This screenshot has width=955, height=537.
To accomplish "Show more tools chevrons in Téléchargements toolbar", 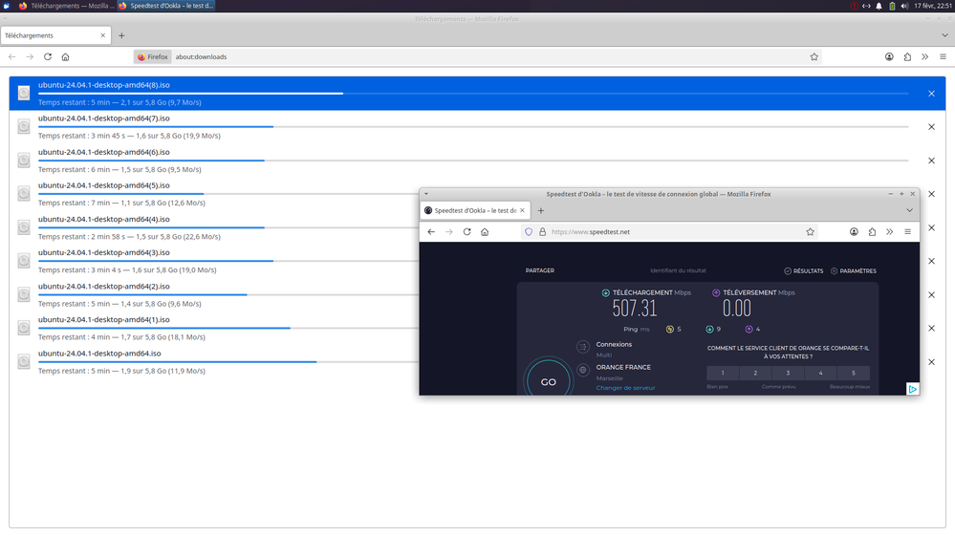I will [x=924, y=56].
